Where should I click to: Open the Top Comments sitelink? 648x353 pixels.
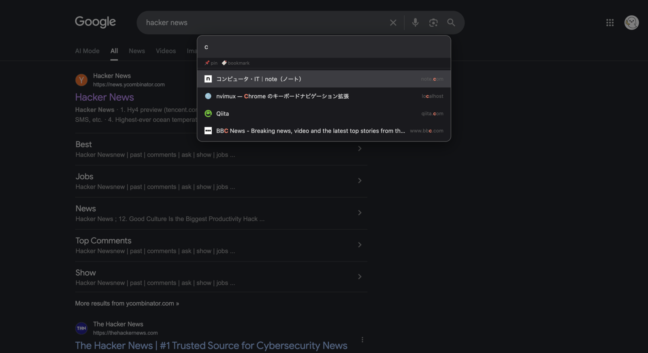point(103,241)
